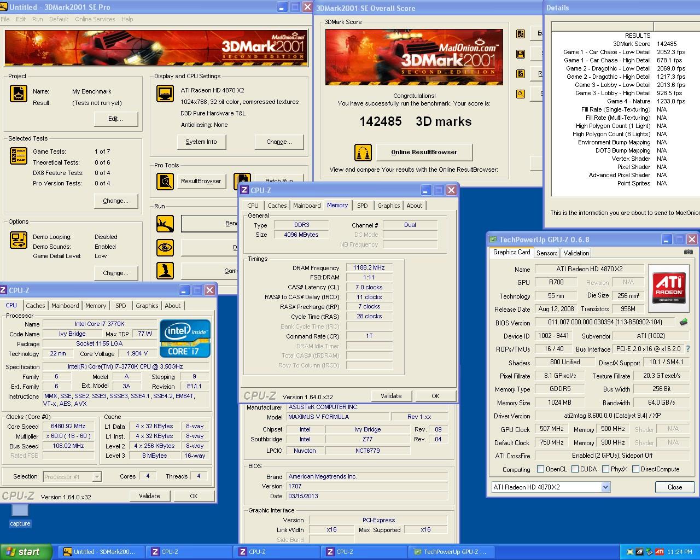Viewport: 700px width, 560px height.
Task: Click Change... button under Display and CPU Settings
Action: point(279,142)
